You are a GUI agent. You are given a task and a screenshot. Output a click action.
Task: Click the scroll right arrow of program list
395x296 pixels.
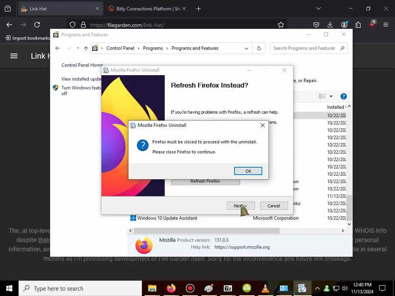(x=343, y=230)
